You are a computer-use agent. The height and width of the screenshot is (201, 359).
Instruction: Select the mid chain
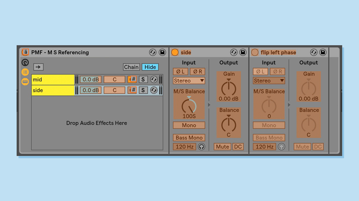pos(53,80)
